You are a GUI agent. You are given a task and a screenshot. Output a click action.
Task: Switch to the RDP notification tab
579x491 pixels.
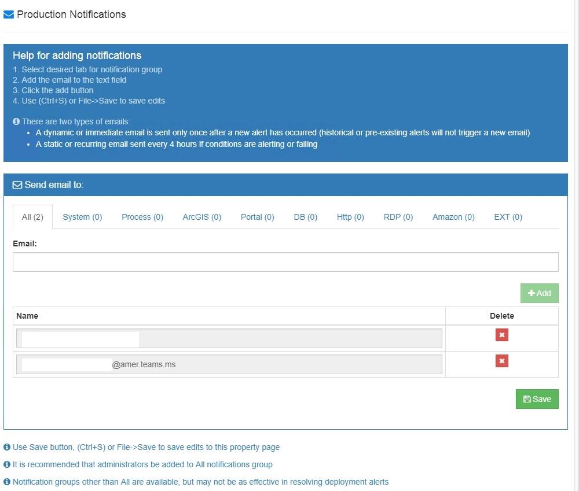click(x=398, y=216)
